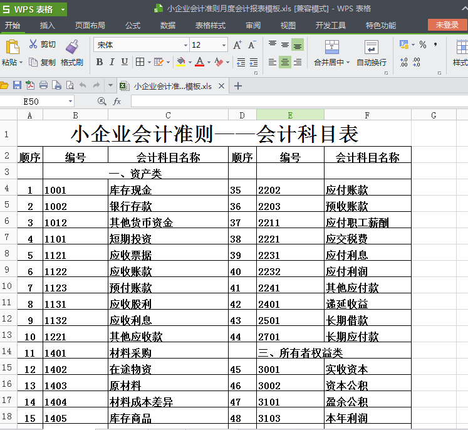Open the 插入 ribbon tab
Image resolution: width=468 pixels, height=430 pixels.
click(48, 25)
